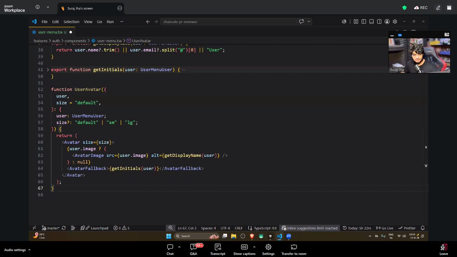This screenshot has height=257, width=457.
Task: Open dropdown arrow next to meeting info
Action: pos(48,7)
